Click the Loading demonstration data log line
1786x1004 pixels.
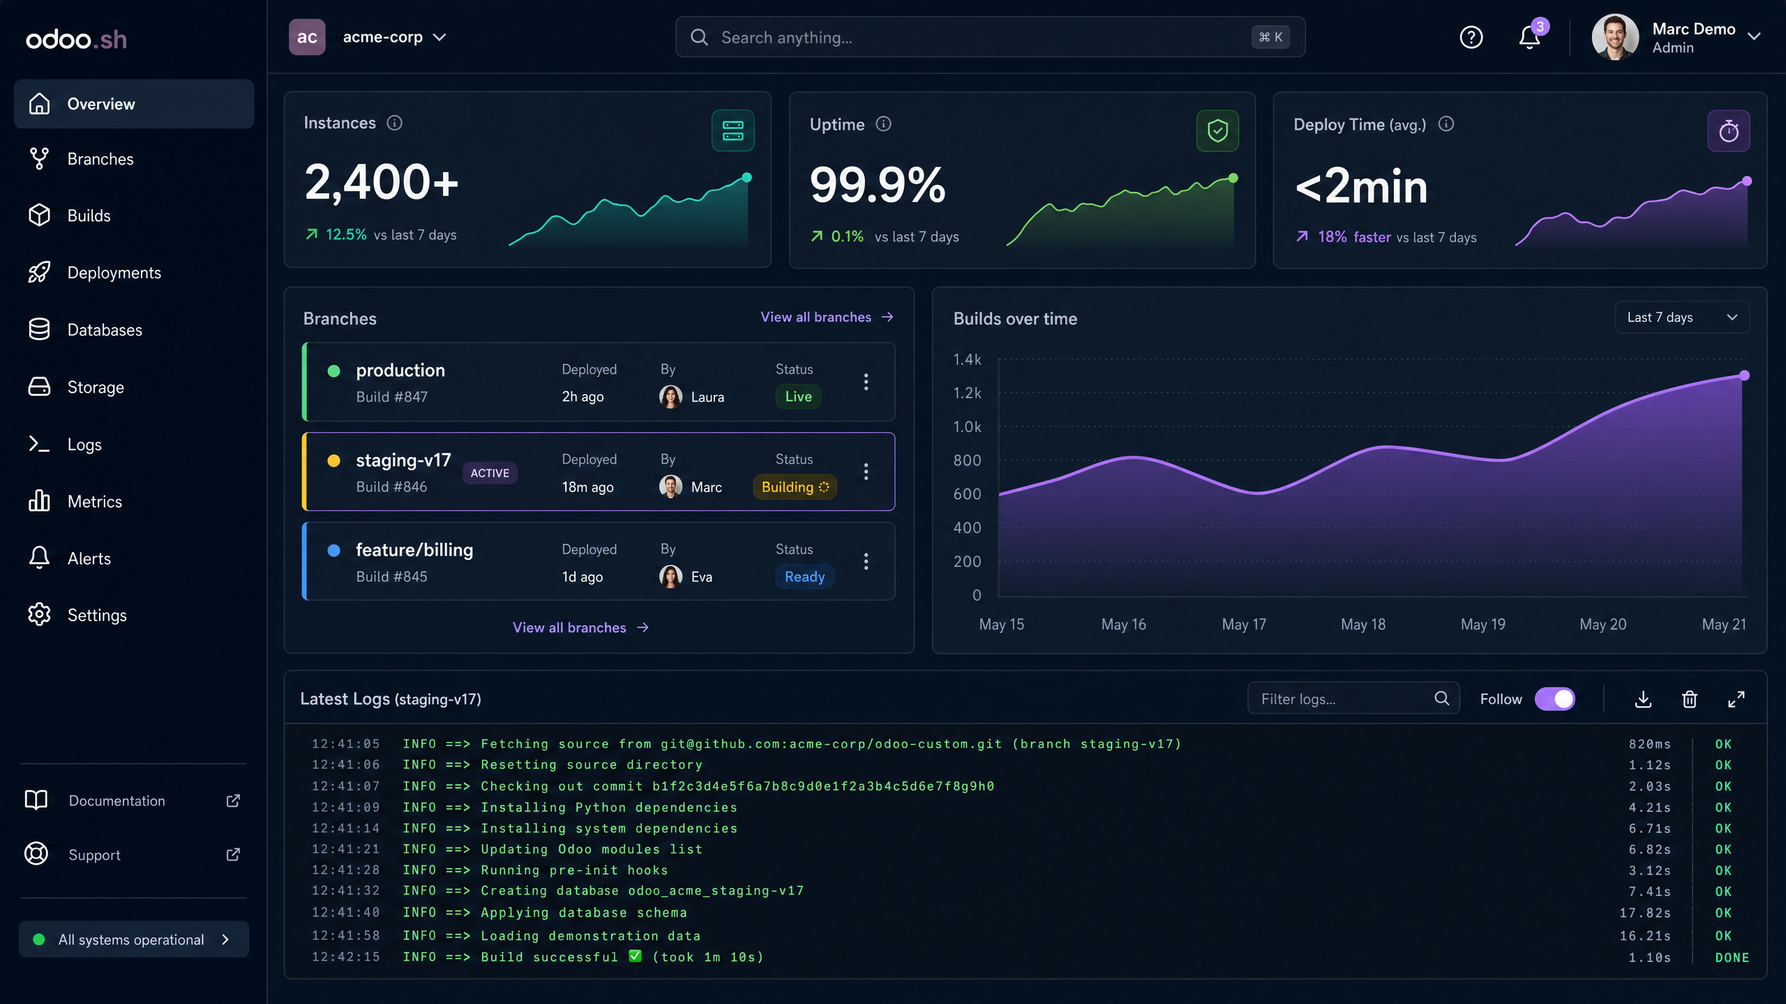[x=1030, y=936]
